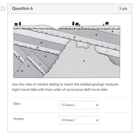Flag Question 6 with the bookmark icon
134x135 pixels.
coord(3,8)
